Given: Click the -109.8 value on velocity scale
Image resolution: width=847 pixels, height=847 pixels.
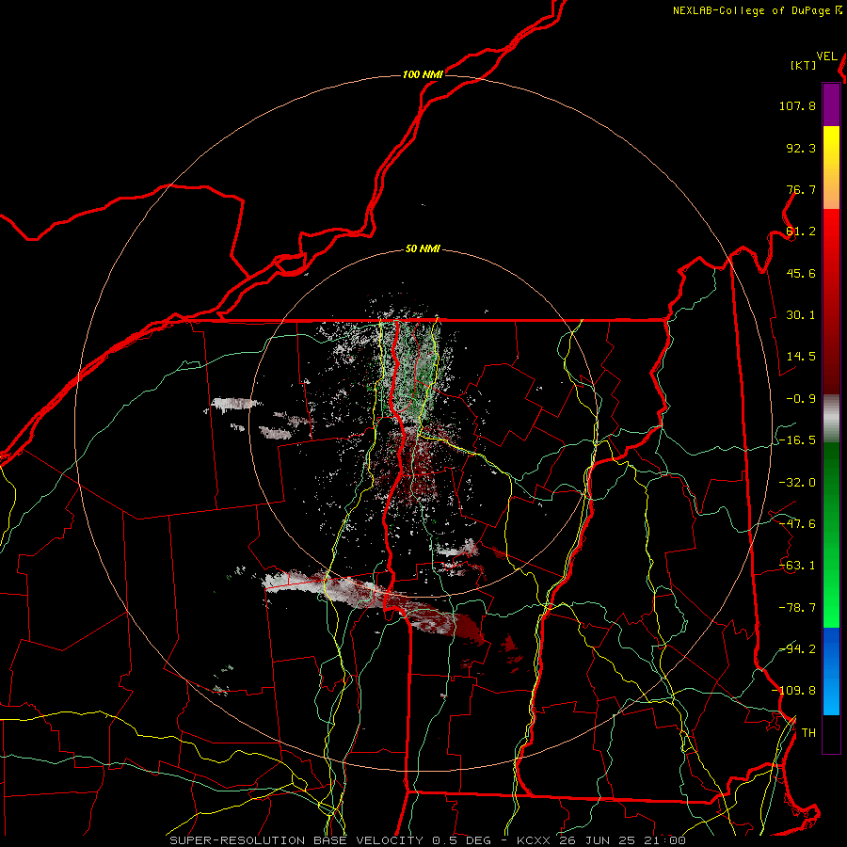Looking at the screenshot, I should point(793,691).
